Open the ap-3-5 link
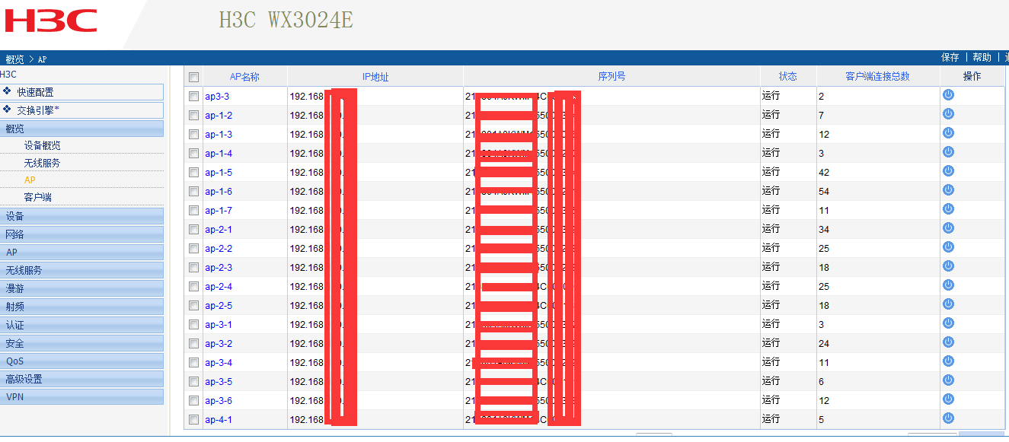Image resolution: width=1009 pixels, height=442 pixels. pos(219,382)
